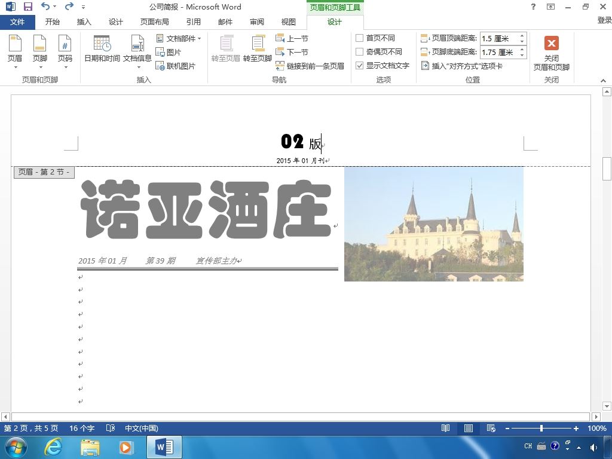Image resolution: width=612 pixels, height=459 pixels.
Task: Decrease 页脚底端距离 with down arrow
Action: tap(522, 55)
